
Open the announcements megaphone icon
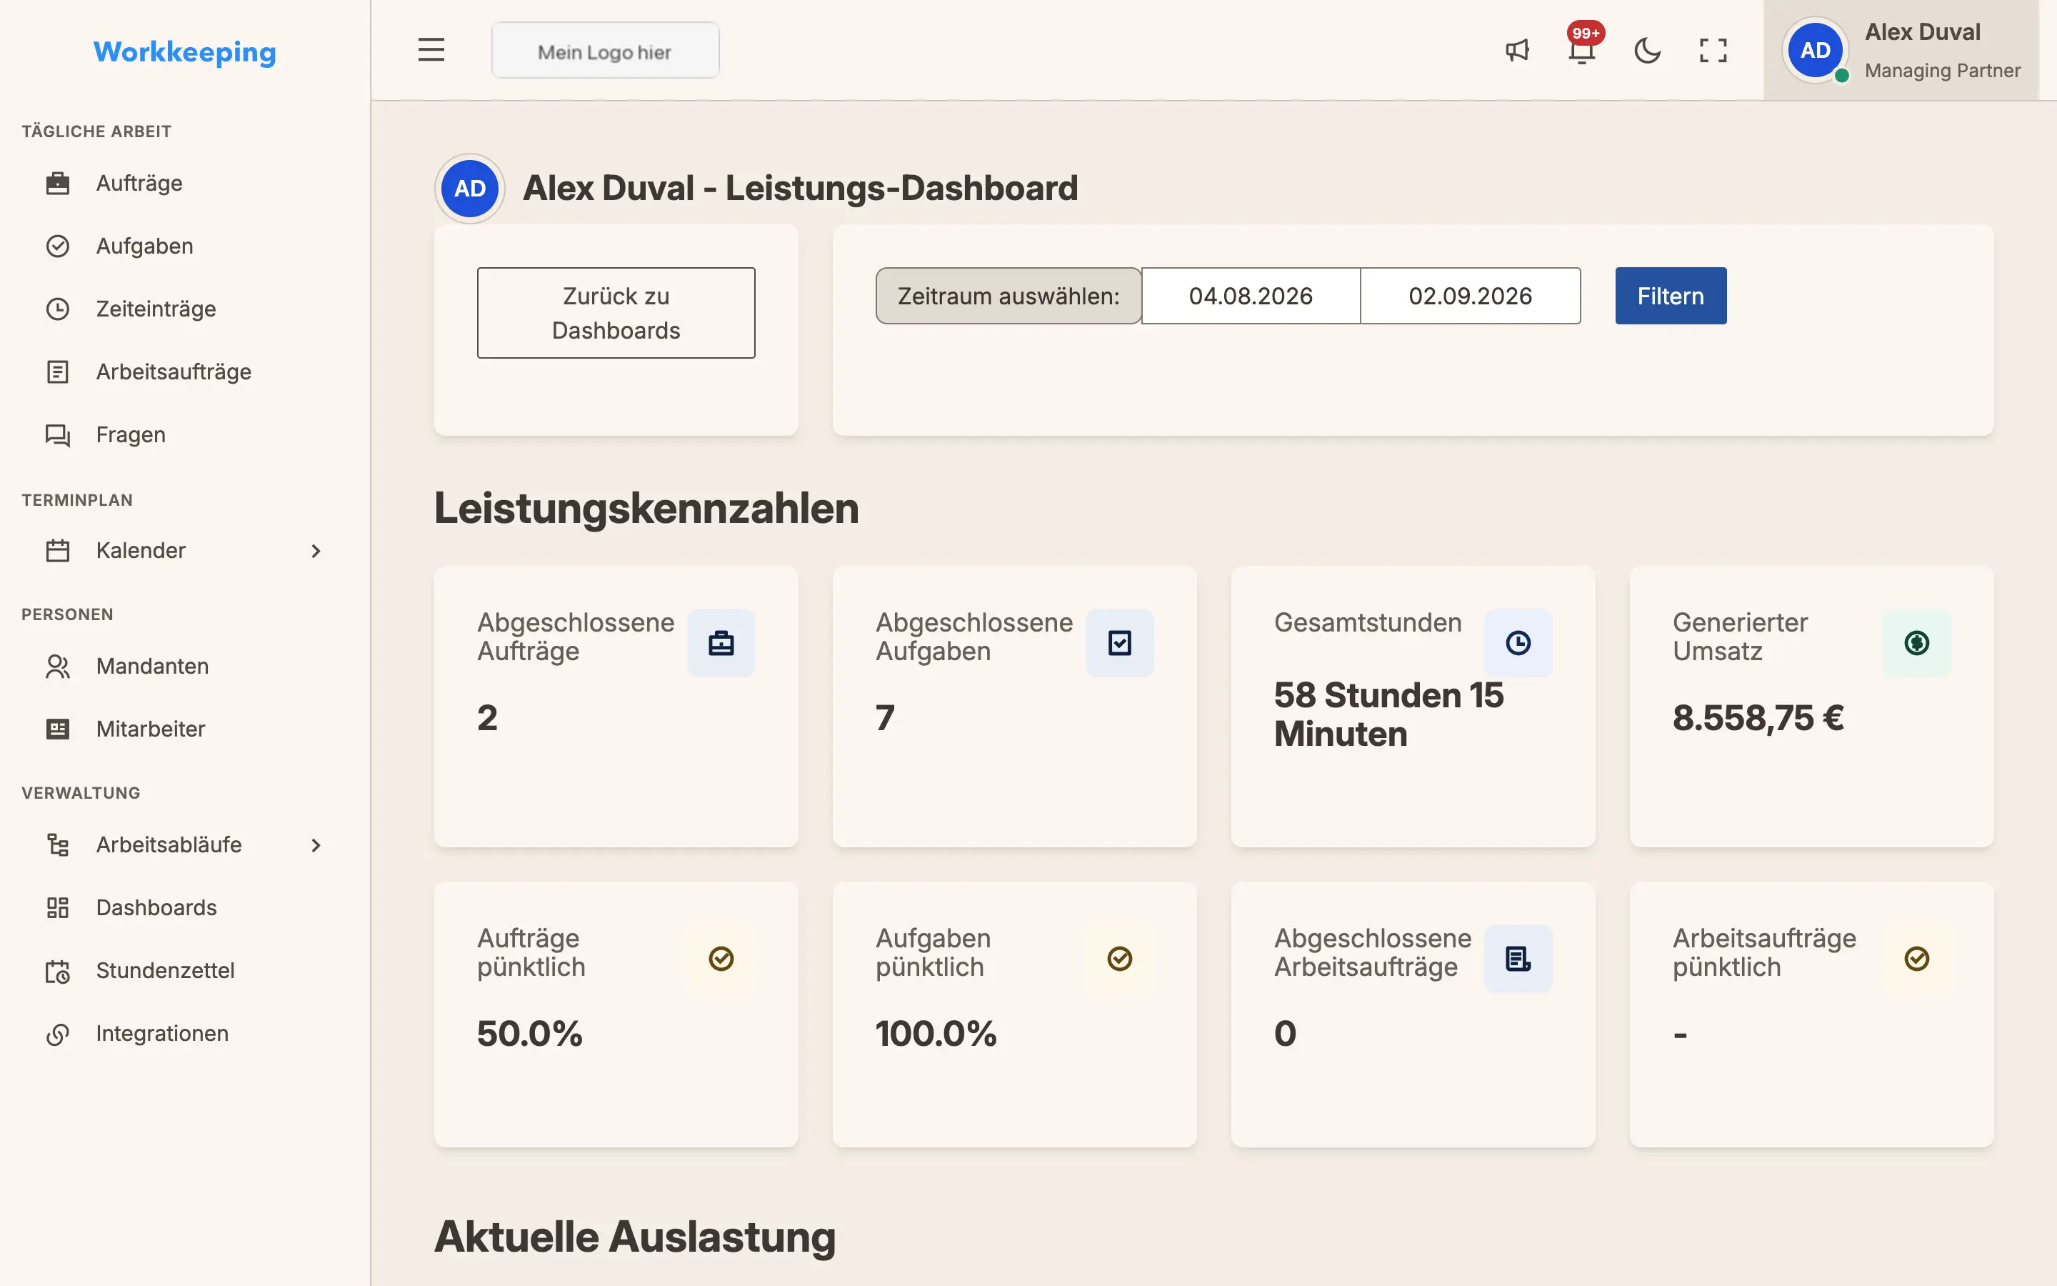point(1517,50)
